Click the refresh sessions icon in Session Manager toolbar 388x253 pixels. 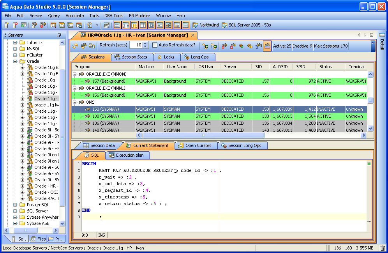coord(75,46)
